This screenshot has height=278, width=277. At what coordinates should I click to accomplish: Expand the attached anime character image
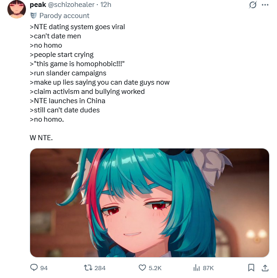pyautogui.click(x=150, y=203)
